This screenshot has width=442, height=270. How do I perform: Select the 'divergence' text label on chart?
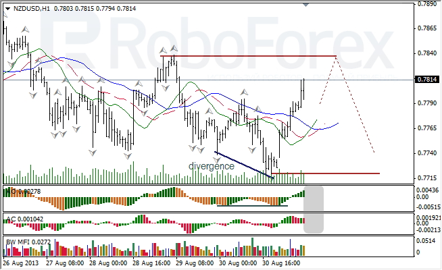point(211,166)
